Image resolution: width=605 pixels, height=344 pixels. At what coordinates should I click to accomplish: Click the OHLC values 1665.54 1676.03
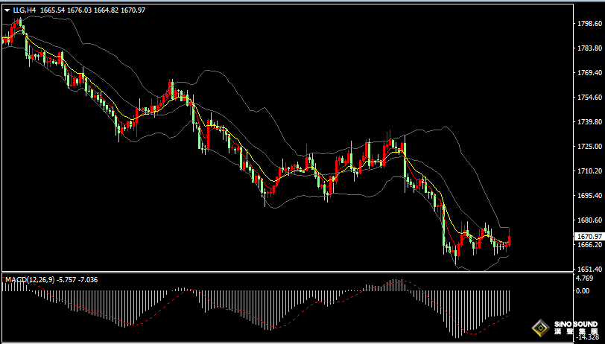pyautogui.click(x=66, y=10)
